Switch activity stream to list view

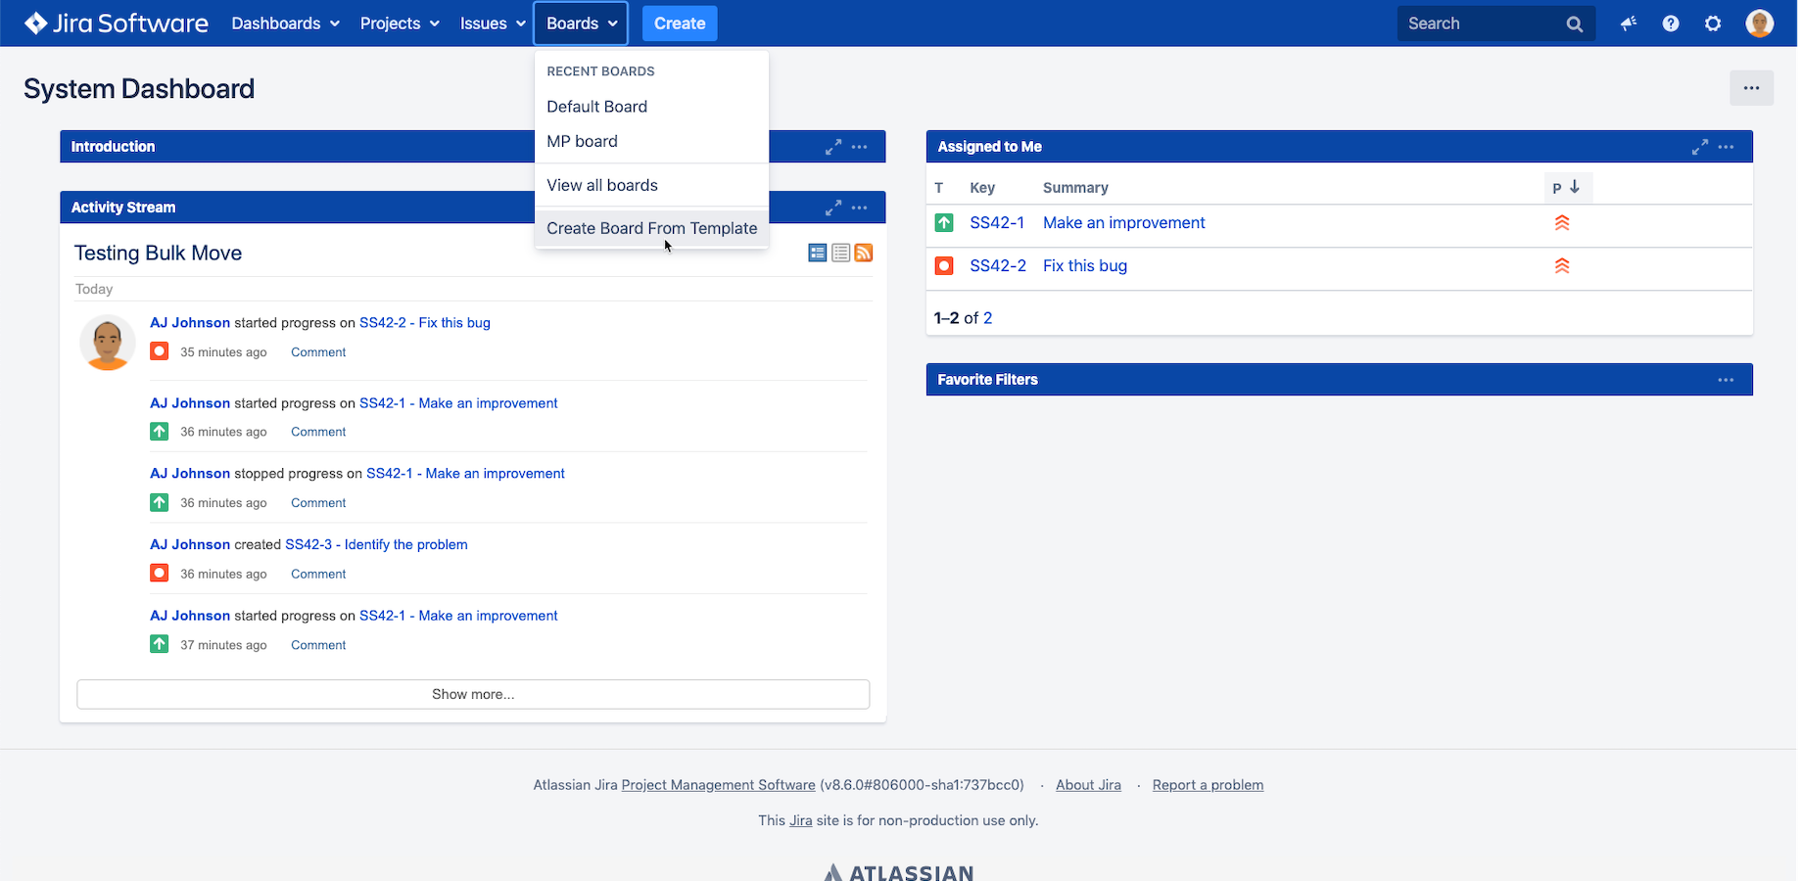[x=840, y=253]
